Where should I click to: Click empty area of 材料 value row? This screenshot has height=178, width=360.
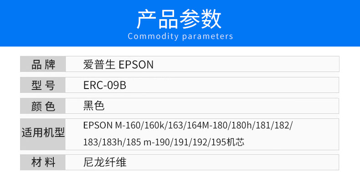coord(230,162)
